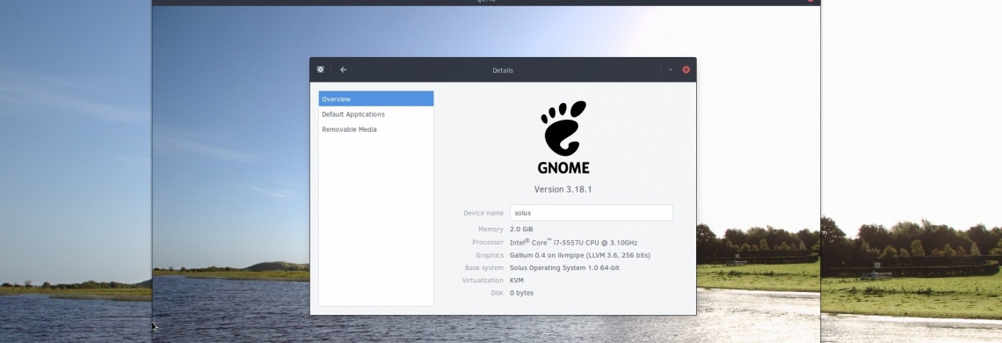Click the Graphics value Gallium 0.4 on llvmpipe
This screenshot has height=343, width=1002.
point(580,255)
